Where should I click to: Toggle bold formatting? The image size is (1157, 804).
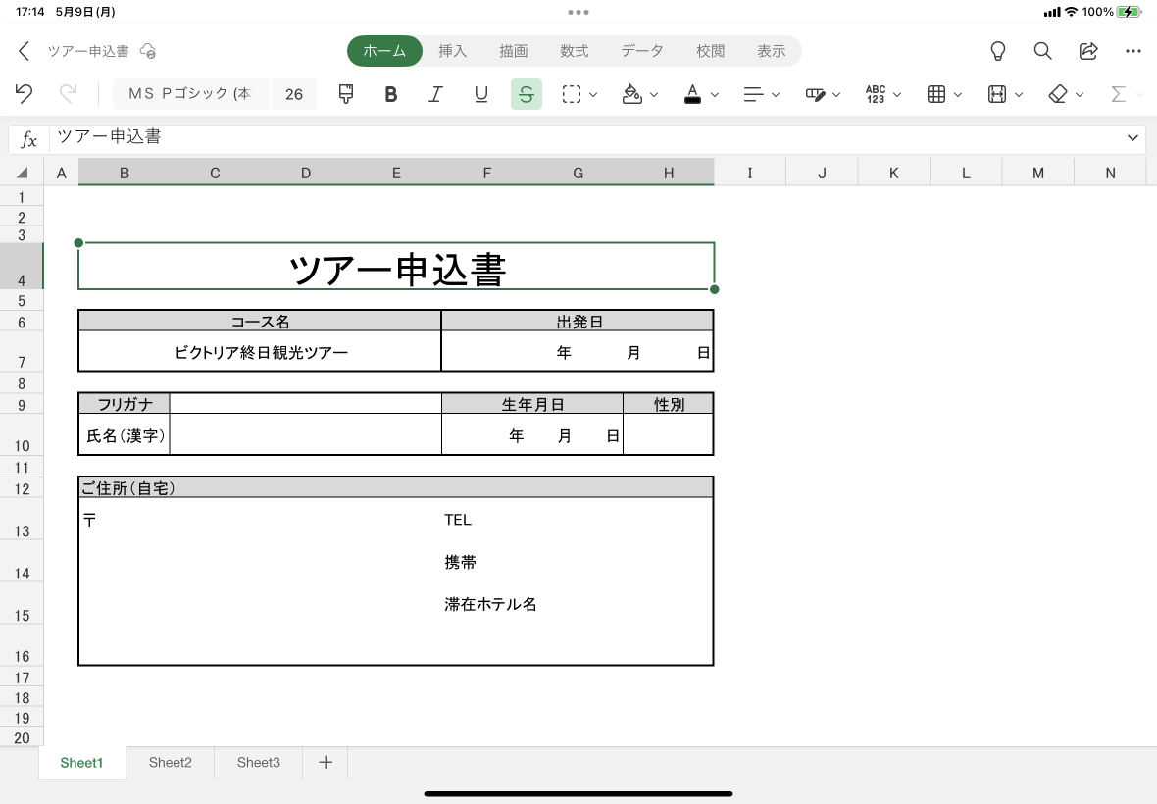(x=390, y=94)
